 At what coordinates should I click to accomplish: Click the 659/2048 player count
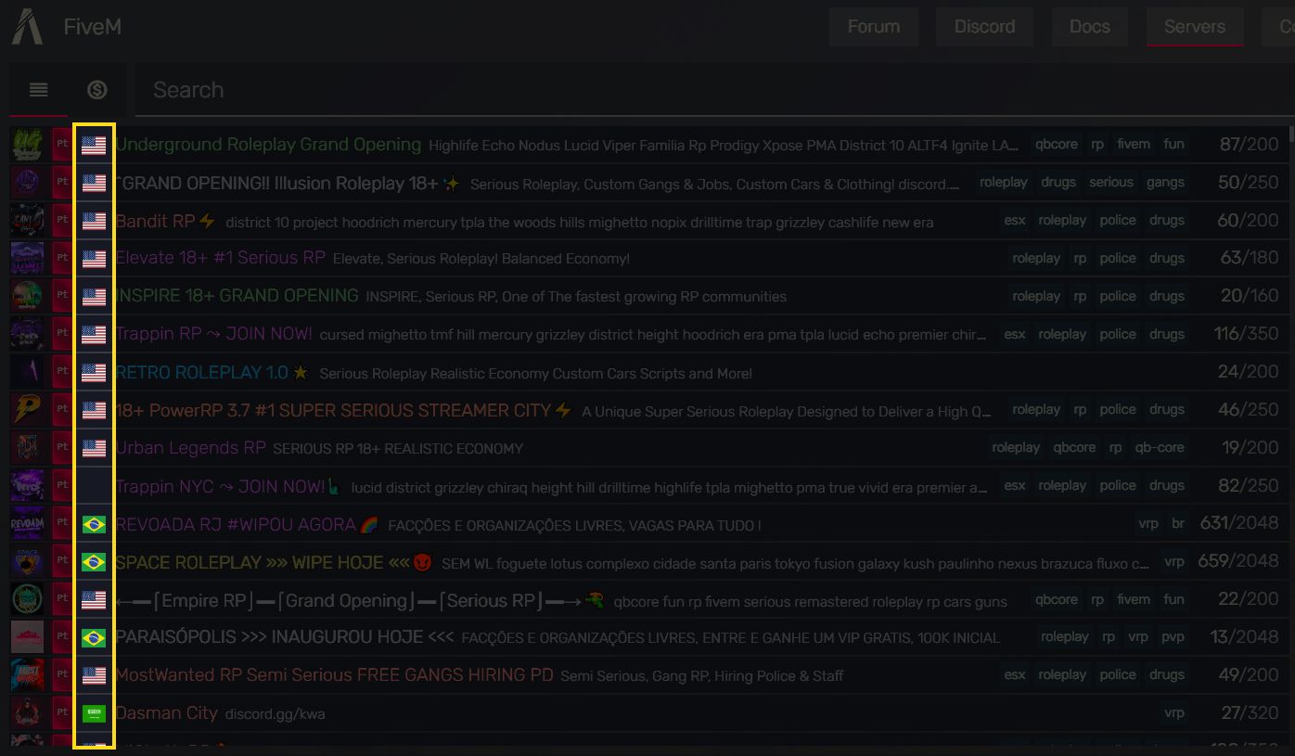[1239, 561]
